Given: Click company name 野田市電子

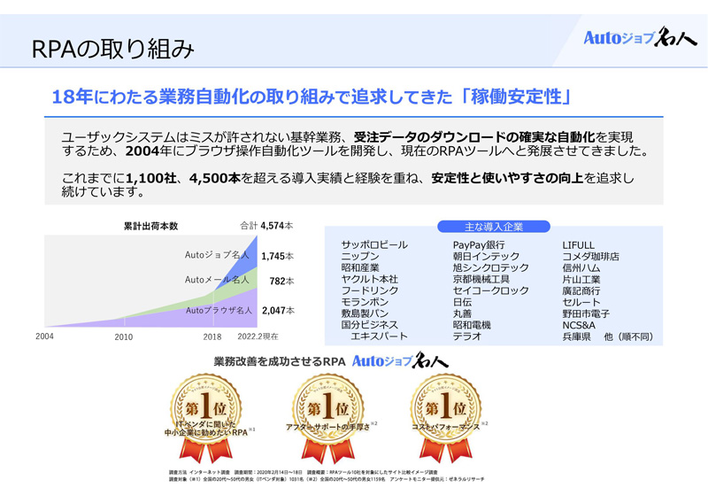Looking at the screenshot, I should coord(586,313).
